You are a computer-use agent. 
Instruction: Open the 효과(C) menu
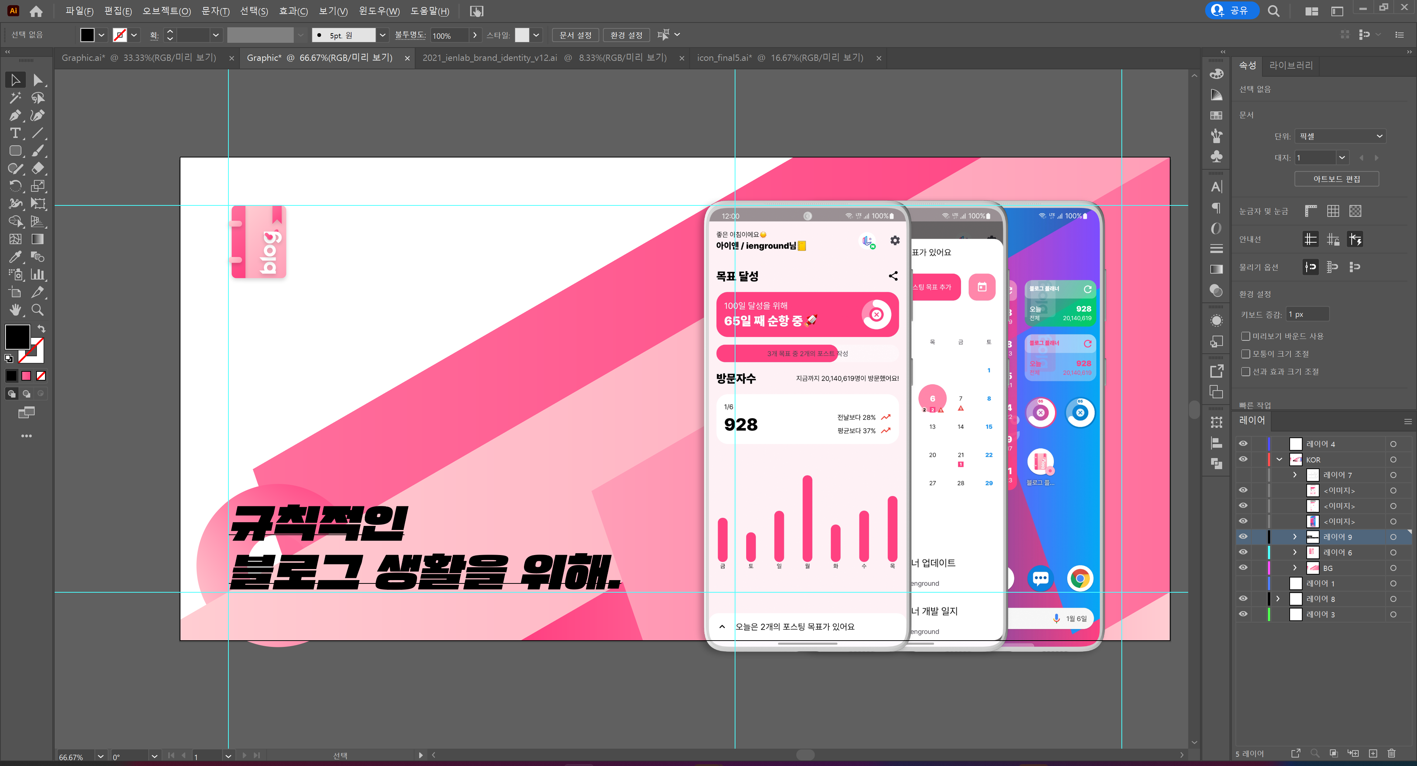point(293,11)
